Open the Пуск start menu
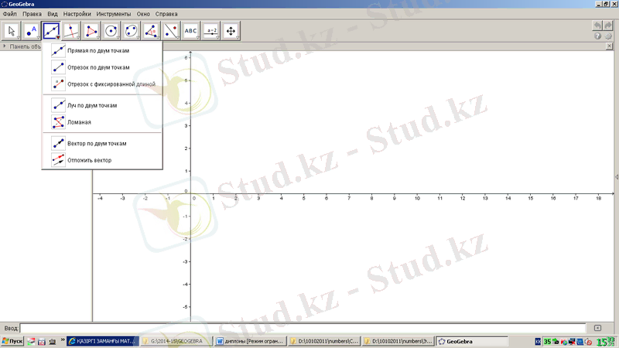 (x=12, y=341)
